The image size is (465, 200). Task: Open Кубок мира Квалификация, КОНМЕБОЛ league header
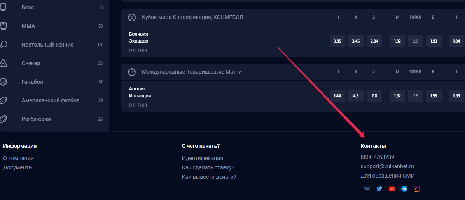pos(192,17)
